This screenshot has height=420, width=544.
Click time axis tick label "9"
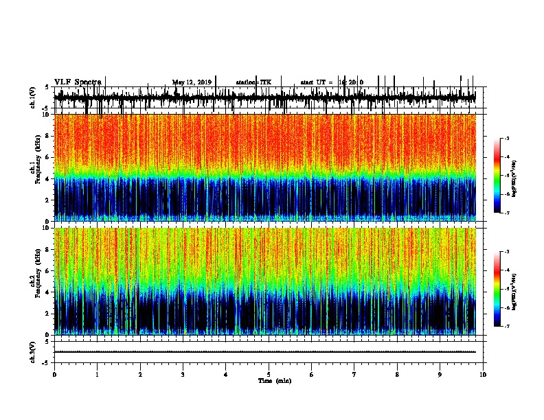[x=440, y=375]
